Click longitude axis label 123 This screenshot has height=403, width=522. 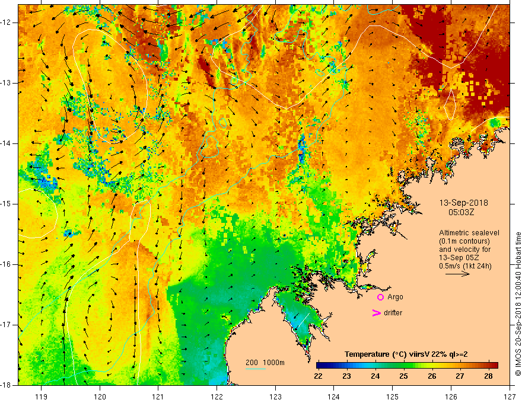[275, 396]
